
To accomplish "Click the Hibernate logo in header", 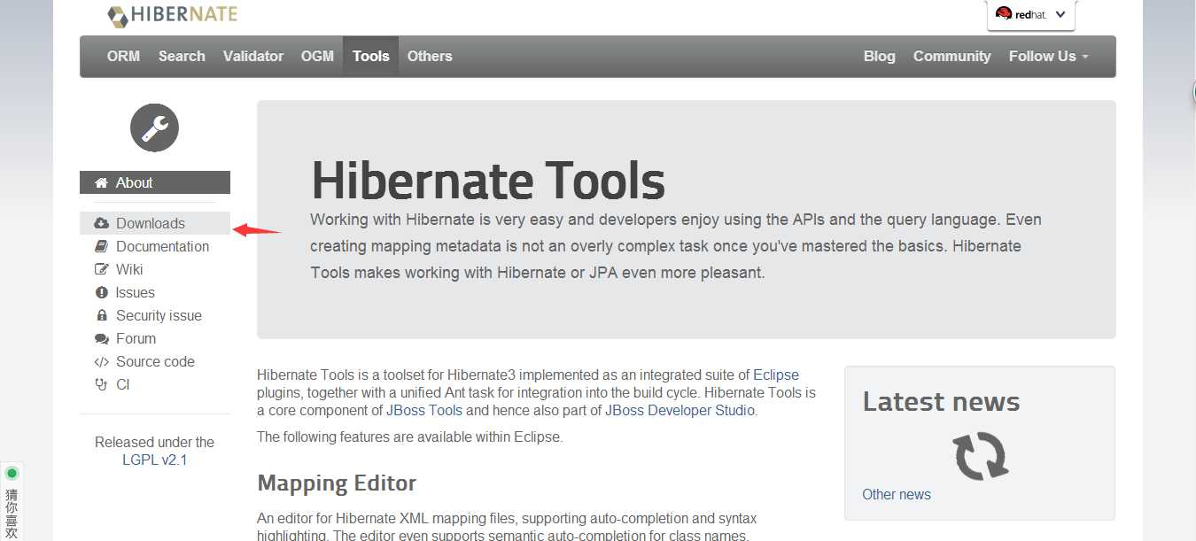I will tap(172, 15).
